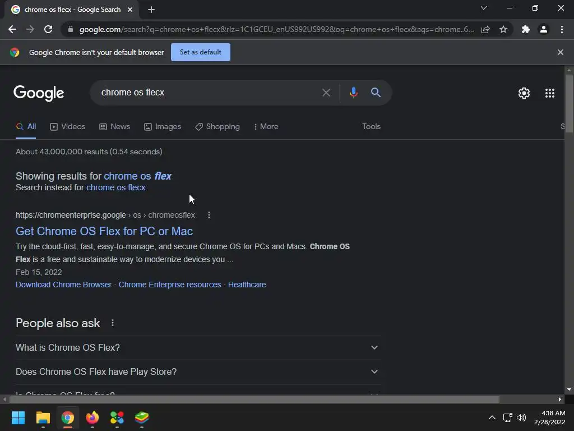The height and width of the screenshot is (431, 574).
Task: Open the More search categories menu
Action: tap(266, 127)
